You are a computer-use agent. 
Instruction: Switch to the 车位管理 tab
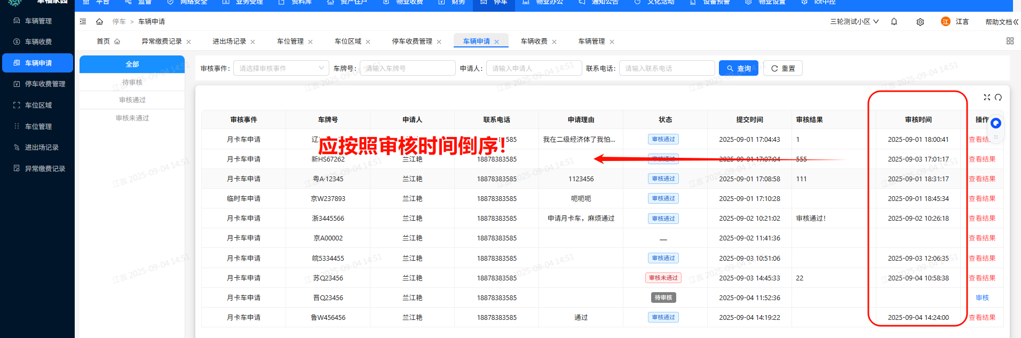point(290,41)
